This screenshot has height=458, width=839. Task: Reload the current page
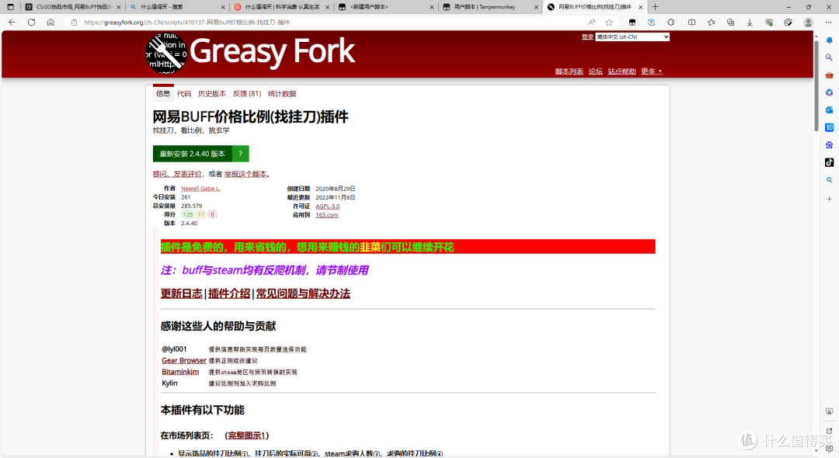coord(32,23)
